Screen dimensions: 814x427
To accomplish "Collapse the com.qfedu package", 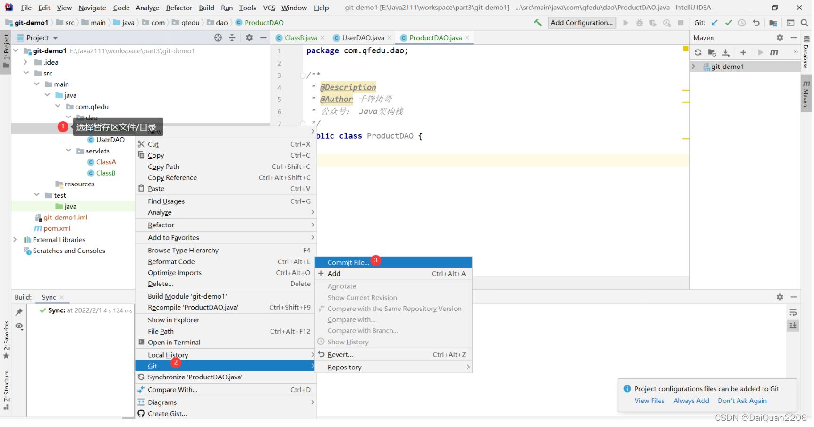I will 58,106.
